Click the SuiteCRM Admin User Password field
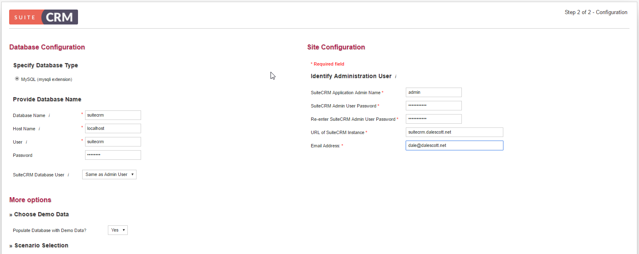Screen dimensions: 639x254 tap(434, 105)
